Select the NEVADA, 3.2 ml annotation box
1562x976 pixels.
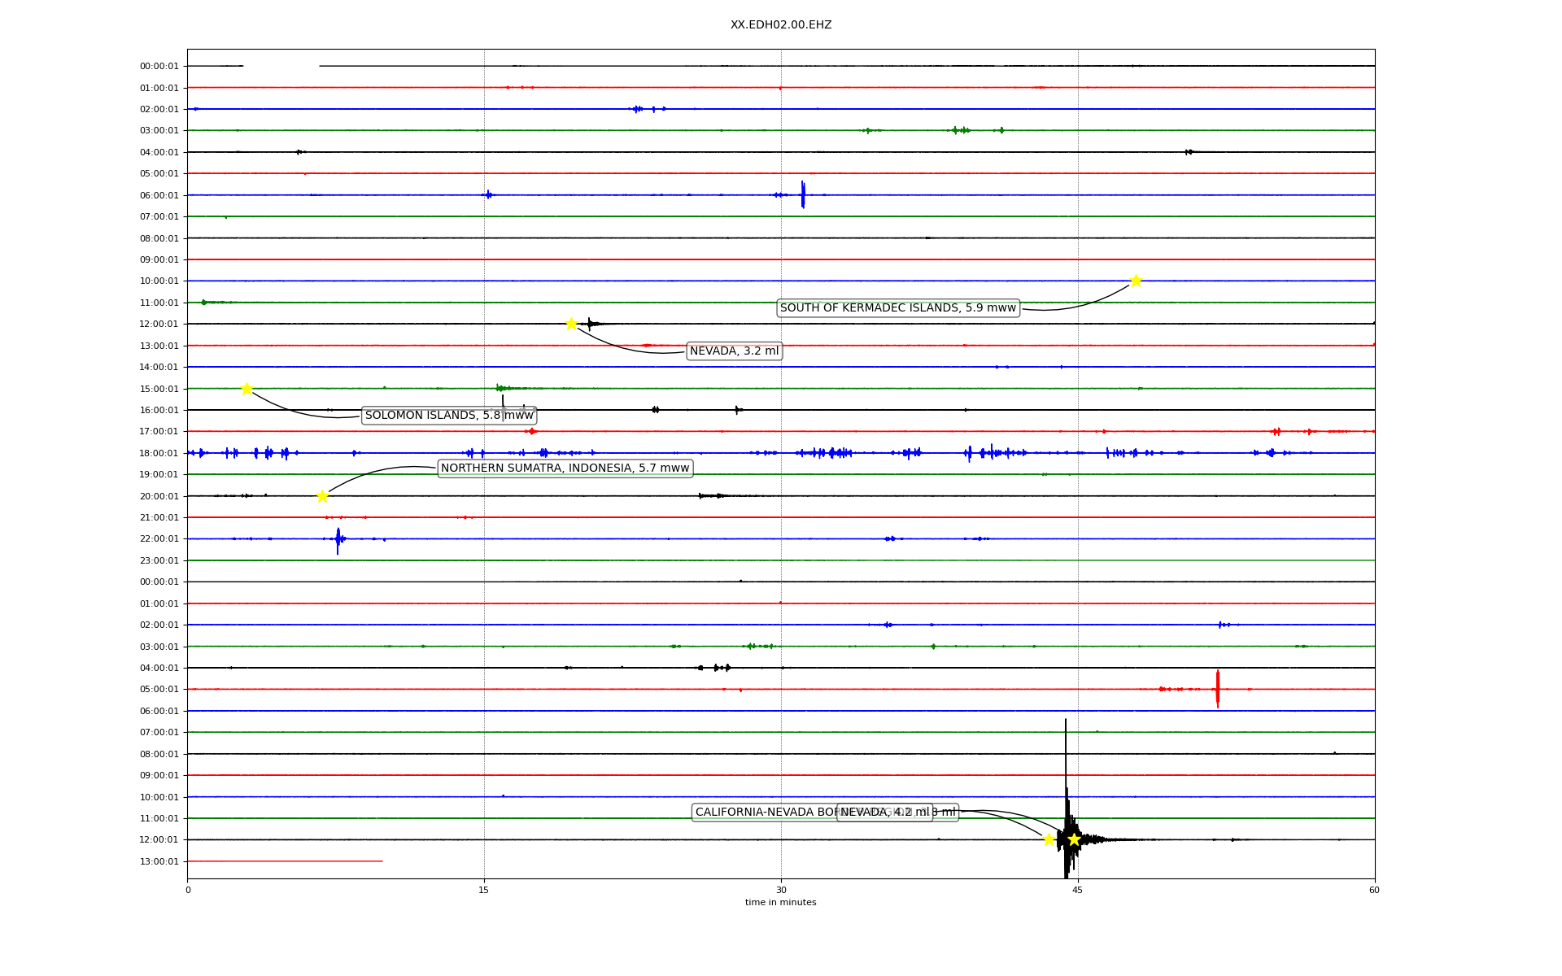[x=734, y=351]
